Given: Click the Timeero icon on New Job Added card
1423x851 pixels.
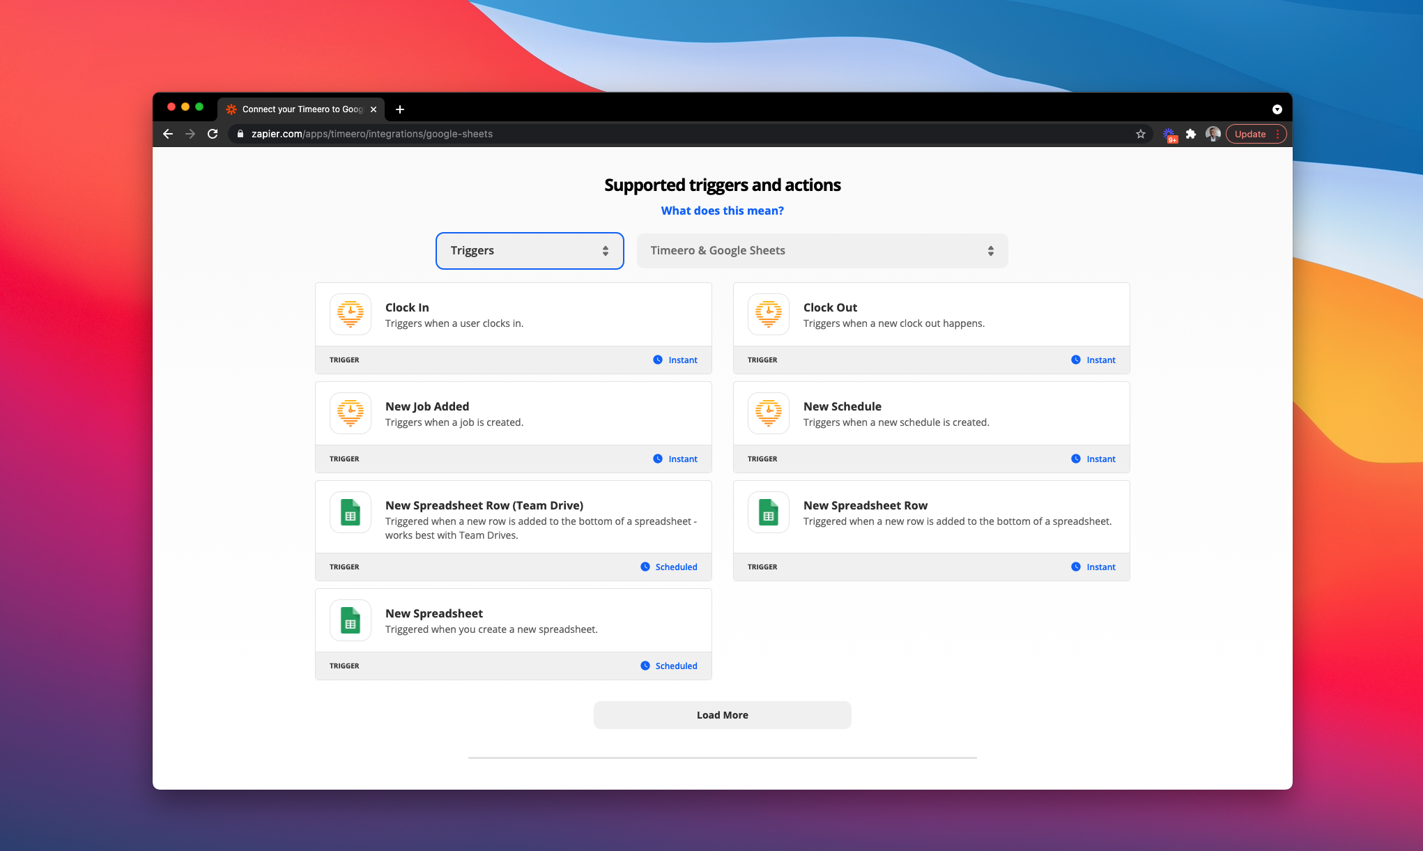Looking at the screenshot, I should coord(351,413).
